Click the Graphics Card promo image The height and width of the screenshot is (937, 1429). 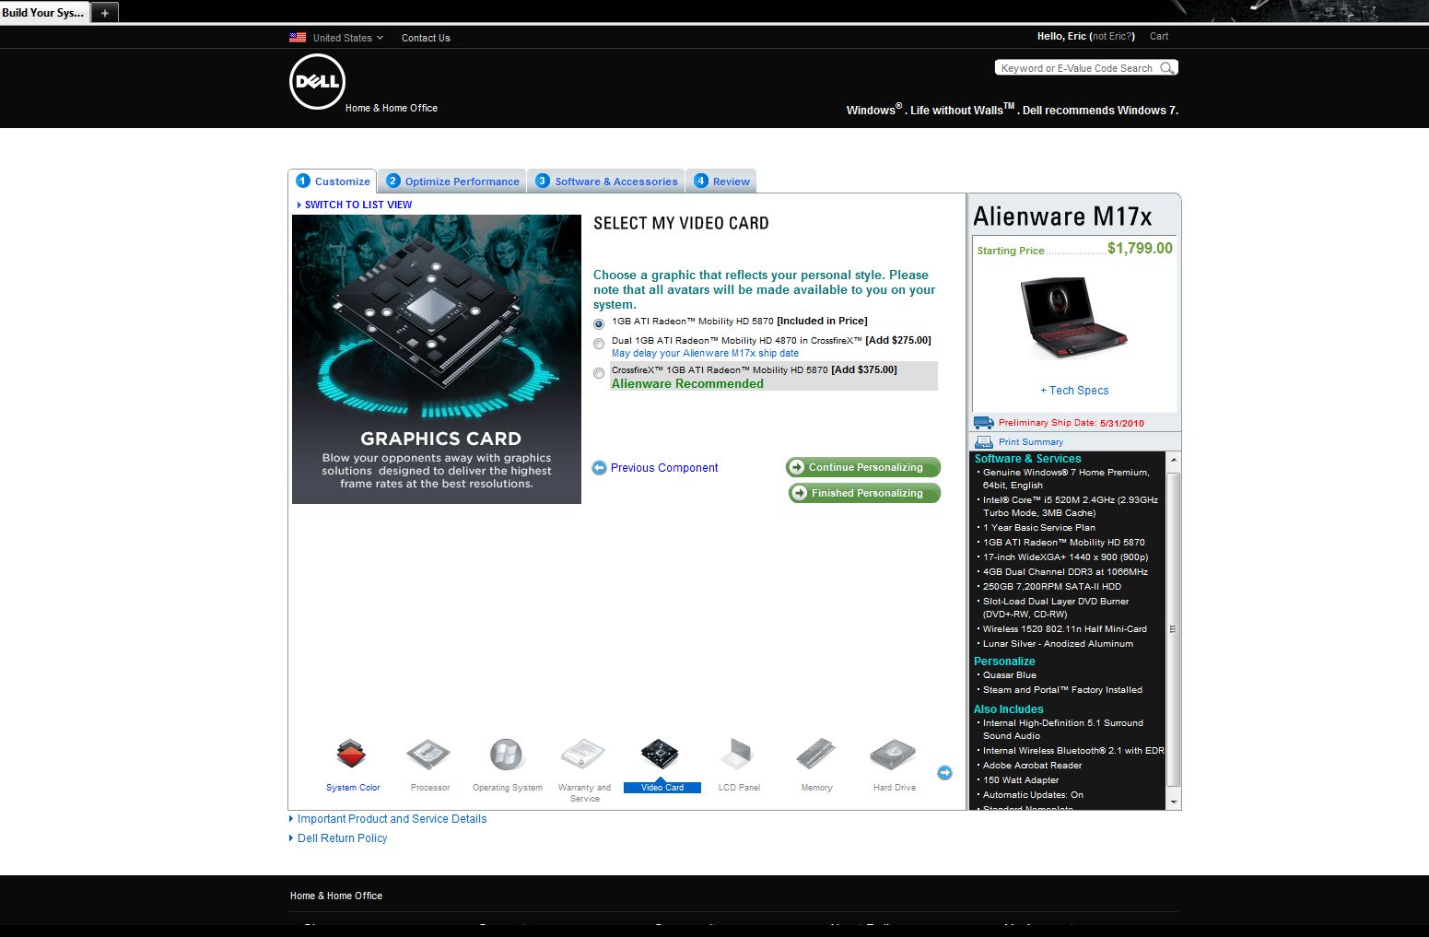[437, 359]
